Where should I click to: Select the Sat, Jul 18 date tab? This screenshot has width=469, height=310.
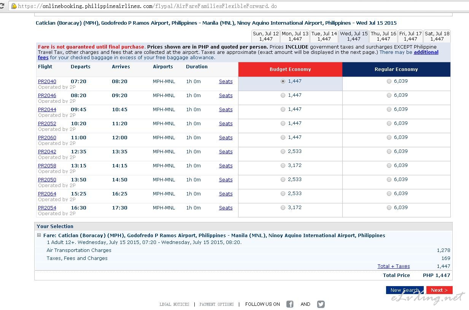coord(437,36)
